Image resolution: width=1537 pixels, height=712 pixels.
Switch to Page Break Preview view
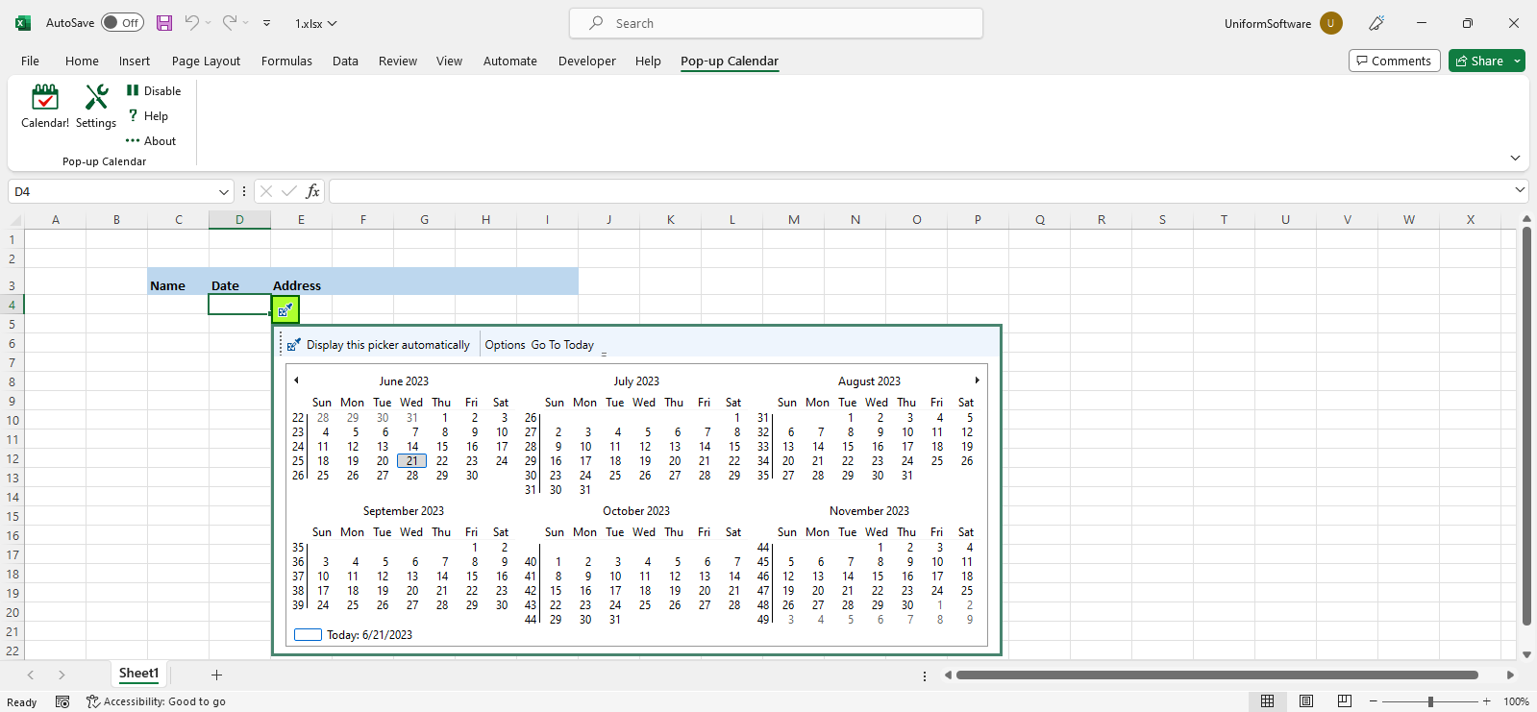tap(1344, 701)
